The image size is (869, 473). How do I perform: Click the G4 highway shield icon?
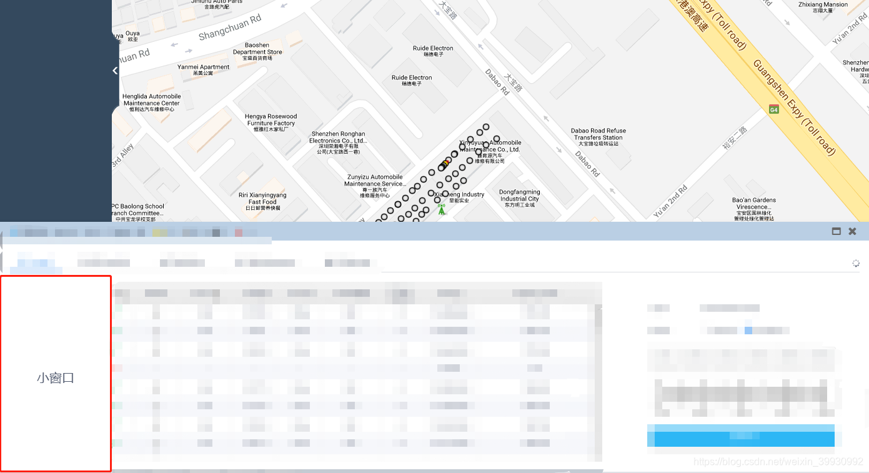[x=773, y=109]
